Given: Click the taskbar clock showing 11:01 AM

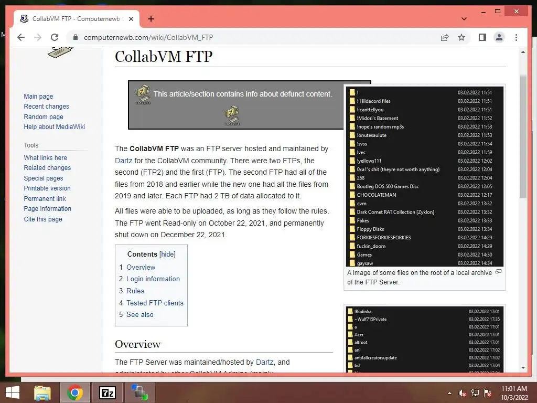Looking at the screenshot, I should tap(514, 393).
